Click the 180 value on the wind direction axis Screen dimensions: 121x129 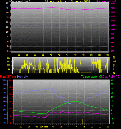(x=8, y=65)
